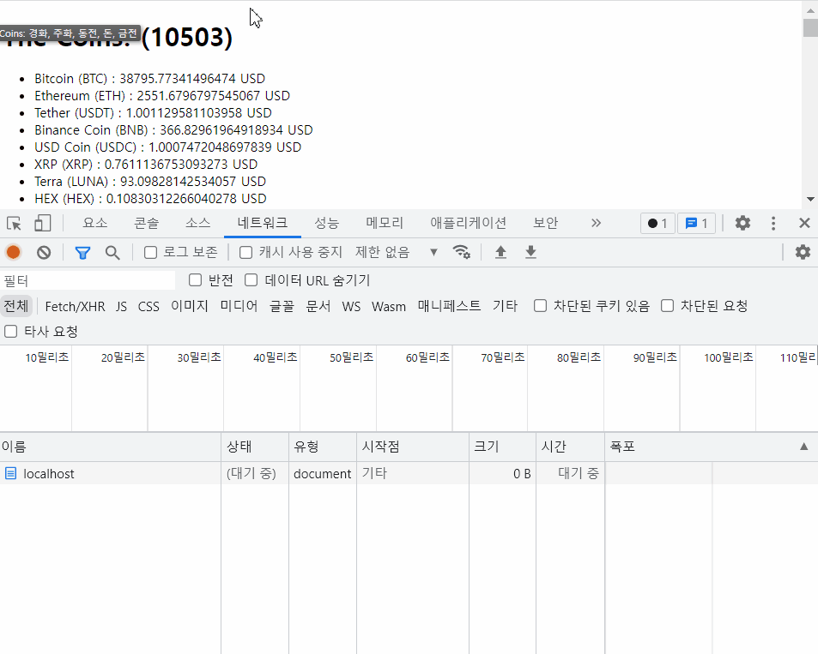Switch to the 콘솔 tab
The width and height of the screenshot is (818, 654).
point(146,223)
